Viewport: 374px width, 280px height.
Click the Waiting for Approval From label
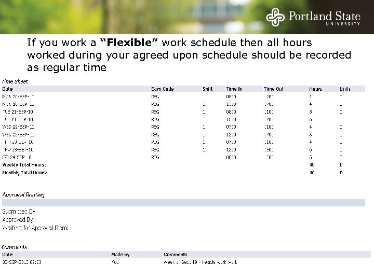coord(35,228)
